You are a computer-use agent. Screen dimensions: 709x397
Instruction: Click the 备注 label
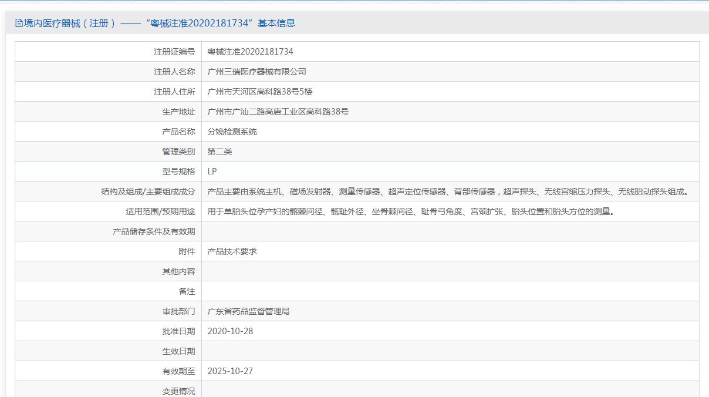[187, 291]
